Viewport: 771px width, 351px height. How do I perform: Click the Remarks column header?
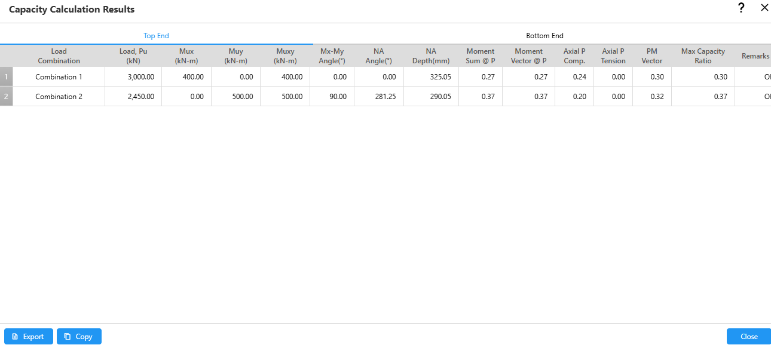pyautogui.click(x=755, y=56)
